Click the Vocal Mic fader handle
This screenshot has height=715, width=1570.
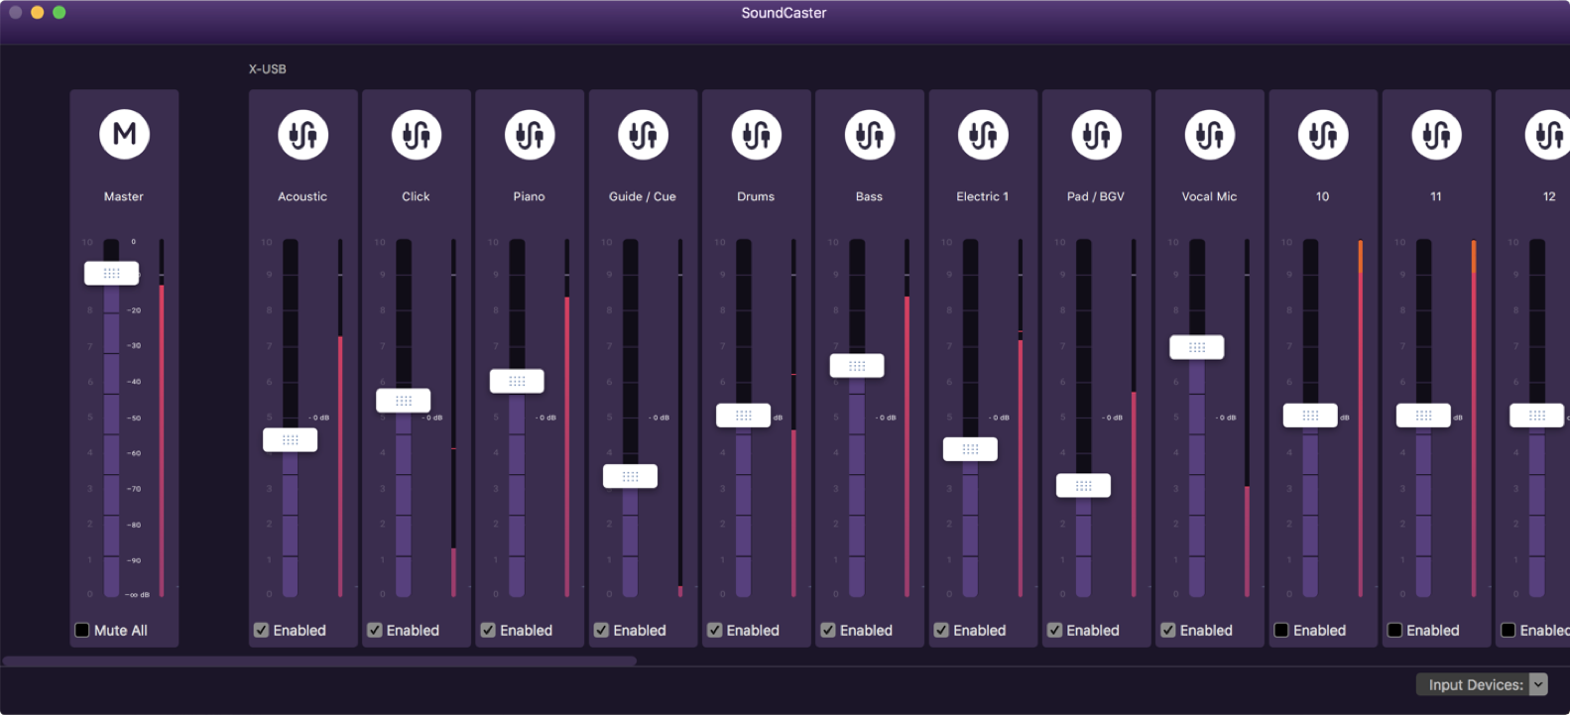pyautogui.click(x=1196, y=347)
